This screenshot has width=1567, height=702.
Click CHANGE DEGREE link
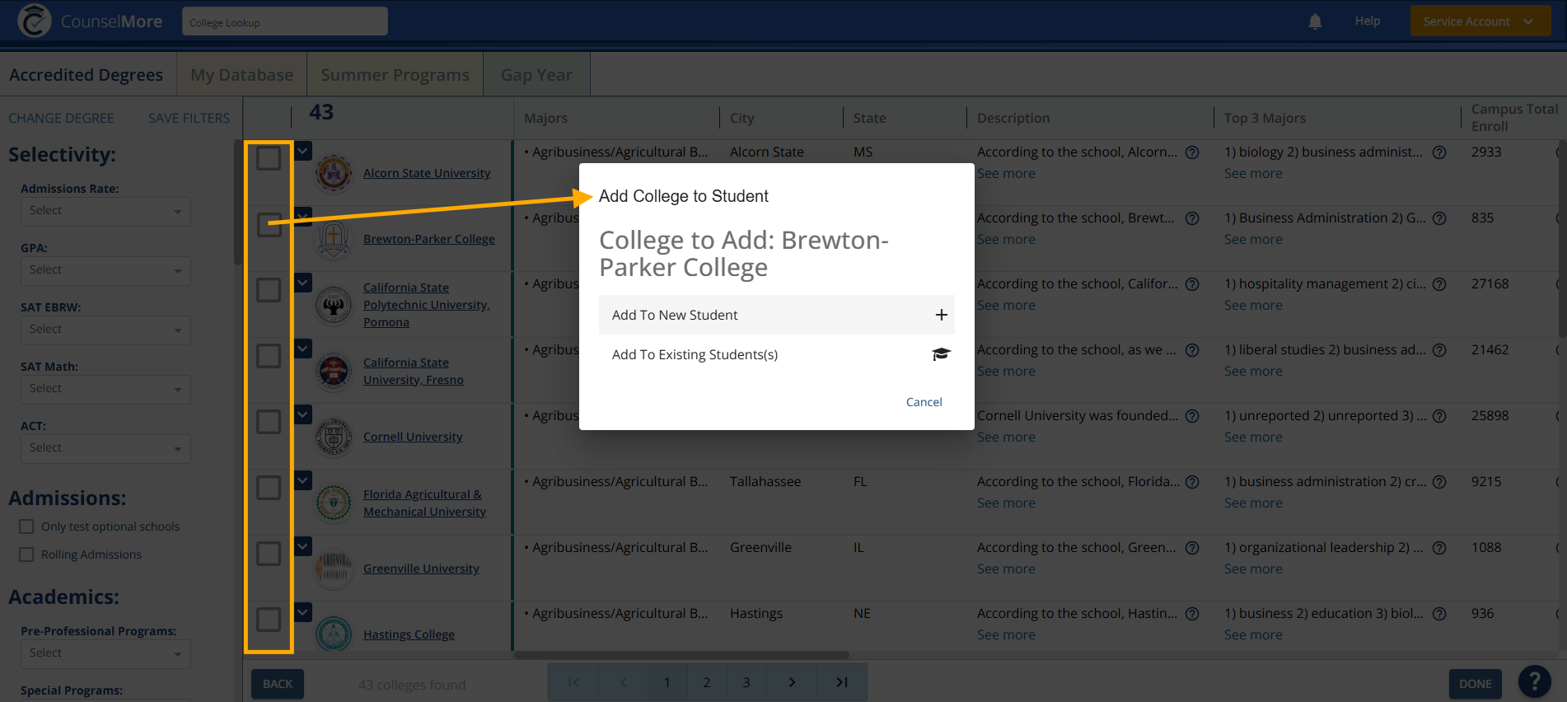click(61, 119)
